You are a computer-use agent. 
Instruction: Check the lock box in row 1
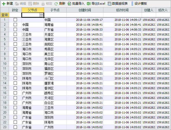point(15,20)
